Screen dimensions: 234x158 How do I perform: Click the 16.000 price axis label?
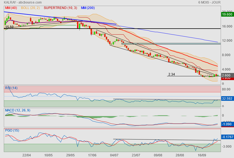coord(227,26)
